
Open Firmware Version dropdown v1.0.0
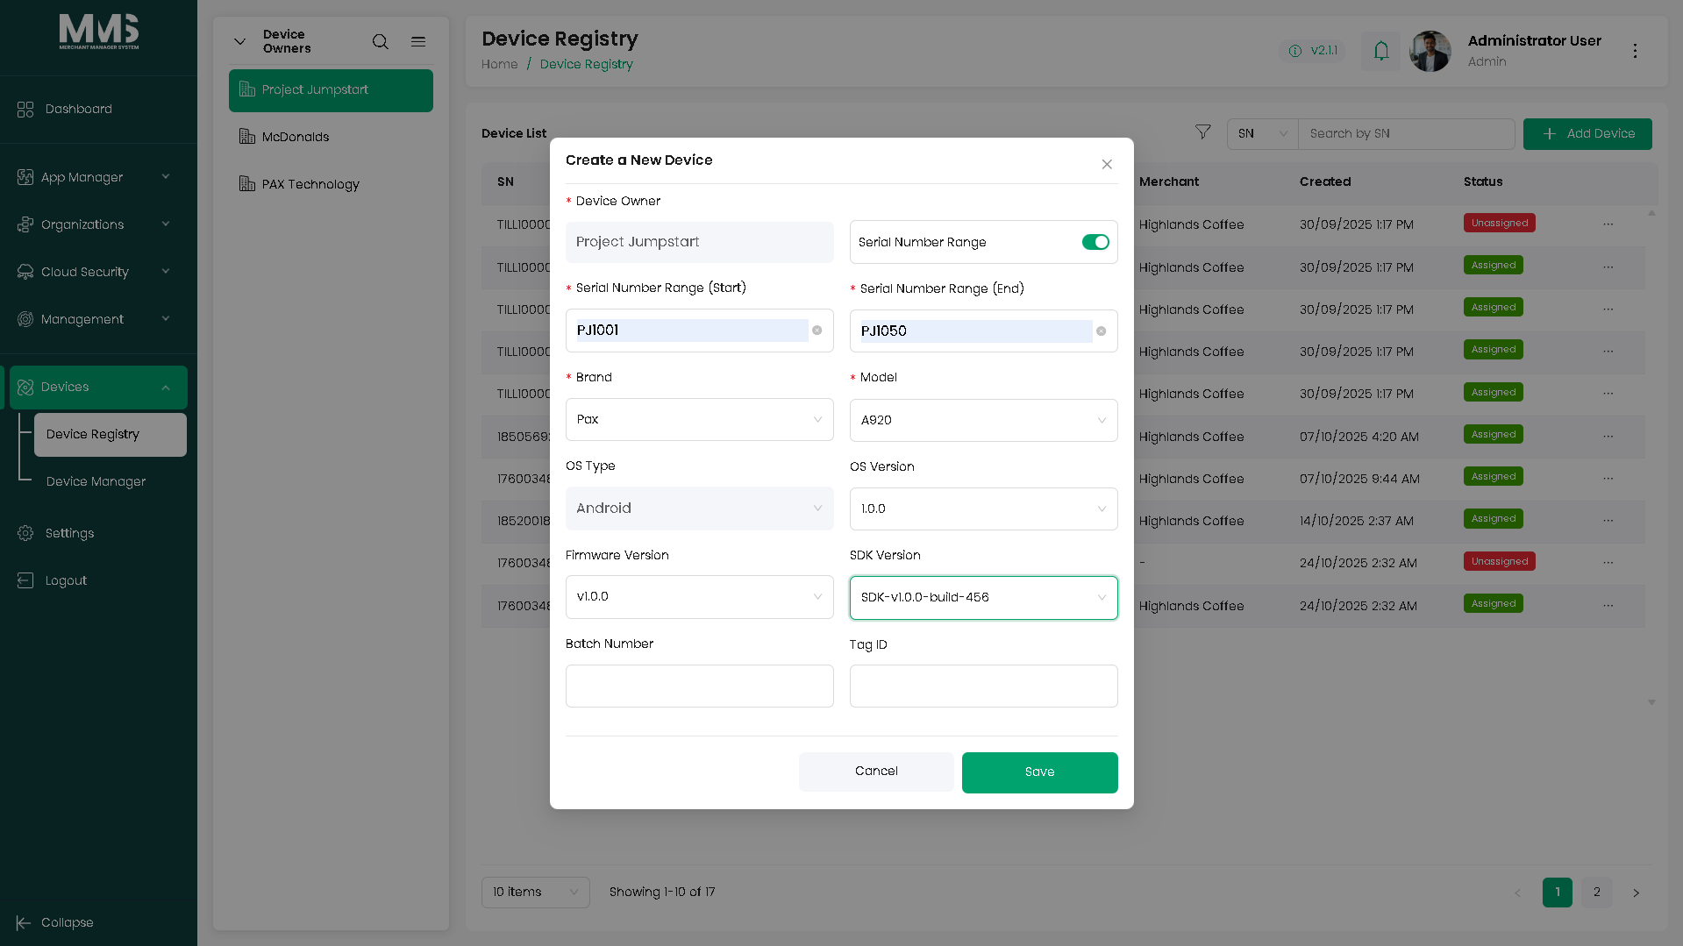(699, 597)
